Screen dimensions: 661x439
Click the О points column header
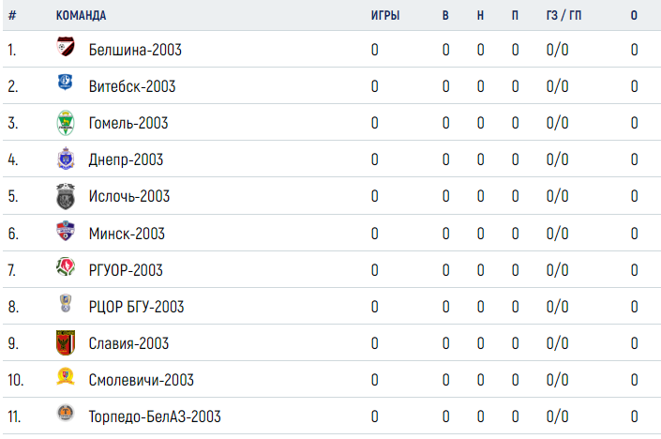(x=634, y=16)
